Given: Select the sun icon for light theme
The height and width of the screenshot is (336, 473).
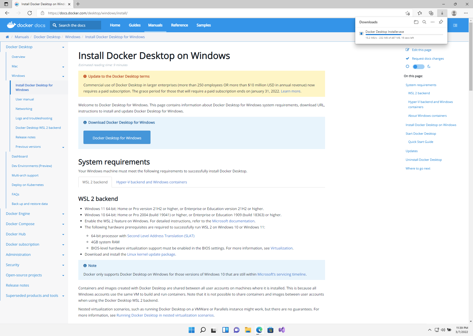Looking at the screenshot, I should (x=407, y=67).
